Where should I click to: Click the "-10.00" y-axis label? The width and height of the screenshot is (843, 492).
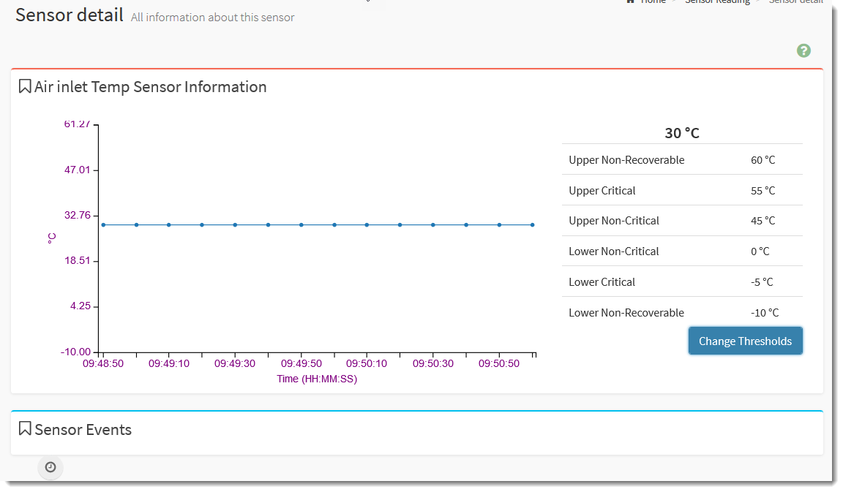[76, 352]
